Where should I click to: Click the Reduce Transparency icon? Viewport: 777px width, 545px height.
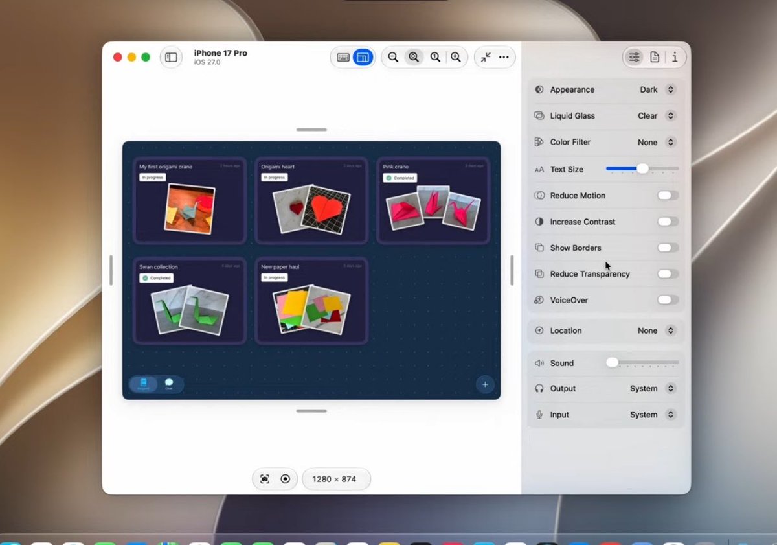[539, 273]
